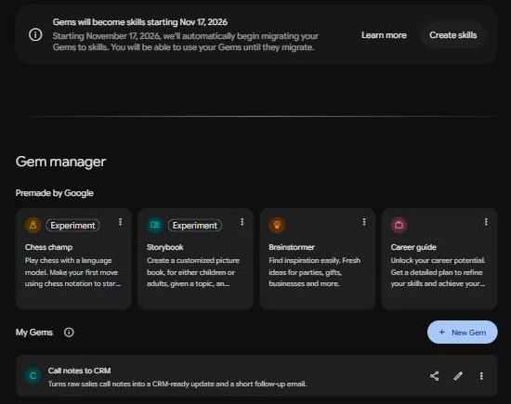
Task: Open the Learn more link
Action: coord(384,35)
